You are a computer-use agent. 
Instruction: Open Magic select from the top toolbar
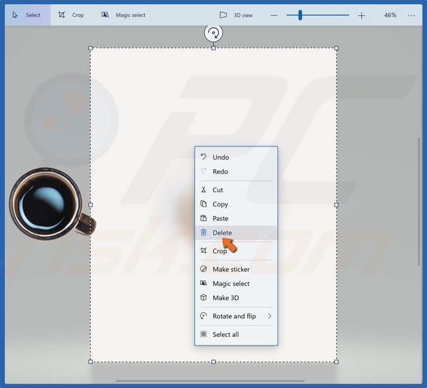pyautogui.click(x=123, y=15)
